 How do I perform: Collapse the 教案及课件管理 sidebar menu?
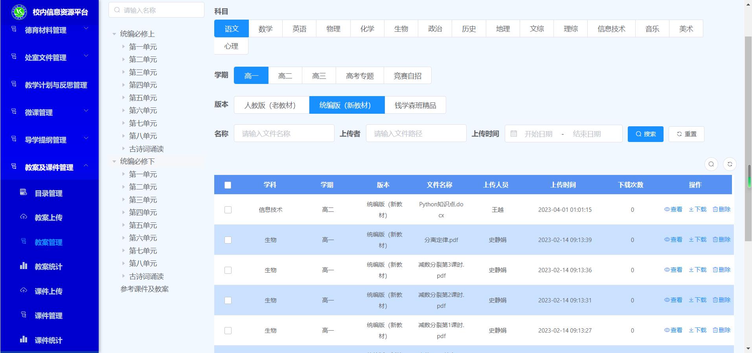click(86, 166)
